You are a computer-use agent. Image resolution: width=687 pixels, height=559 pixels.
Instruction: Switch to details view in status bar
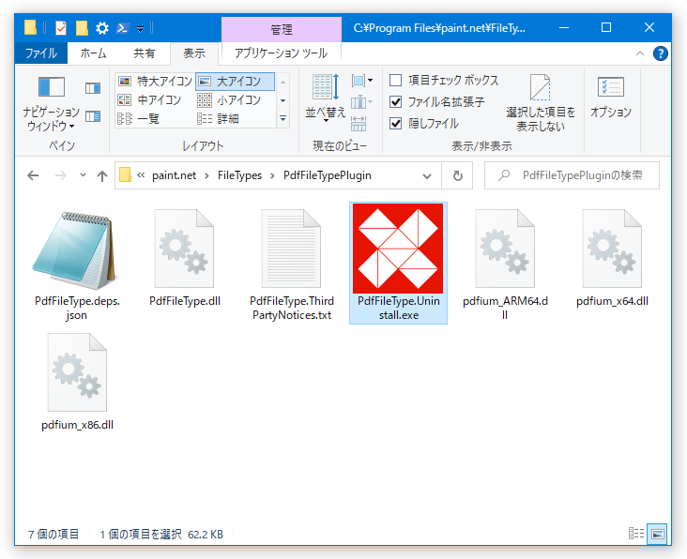click(x=636, y=534)
